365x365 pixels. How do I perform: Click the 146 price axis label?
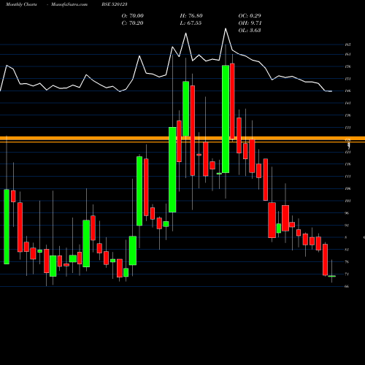coord(347,91)
